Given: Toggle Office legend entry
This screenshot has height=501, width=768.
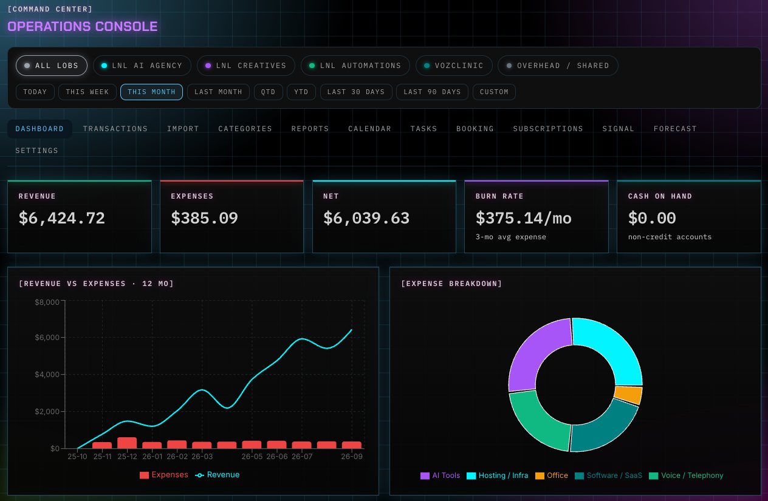Looking at the screenshot, I should 552,475.
